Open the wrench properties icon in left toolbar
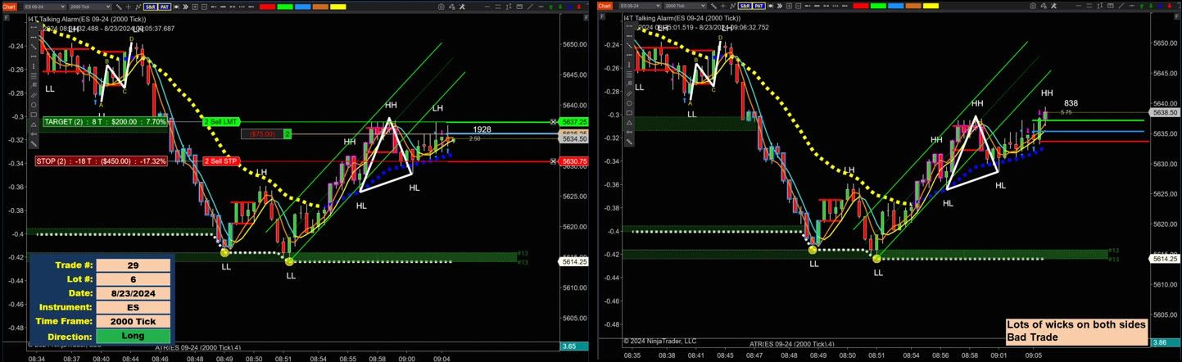The height and width of the screenshot is (362, 1182). coord(464,7)
